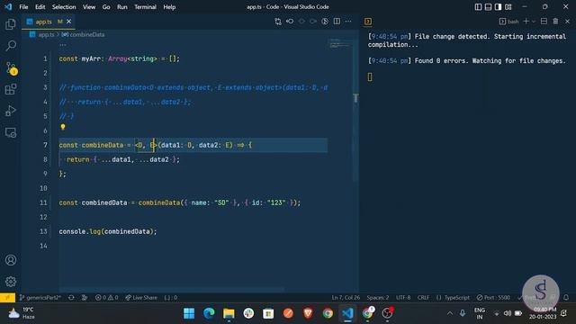Screen dimensions: 576x324
Task: Close the app.ts tab
Action: point(68,22)
